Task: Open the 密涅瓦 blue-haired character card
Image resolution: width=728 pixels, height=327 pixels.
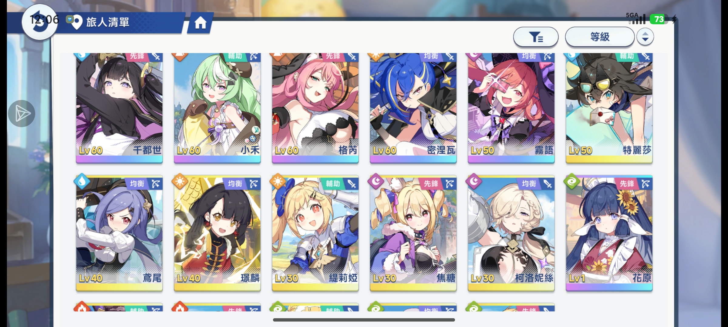Action: [413, 108]
